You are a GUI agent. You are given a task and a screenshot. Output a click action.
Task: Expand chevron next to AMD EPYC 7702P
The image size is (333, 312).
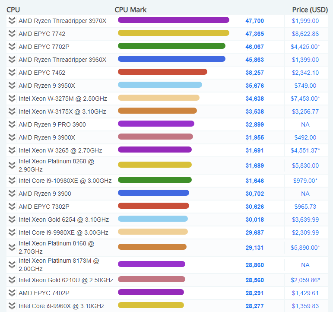tap(12, 47)
